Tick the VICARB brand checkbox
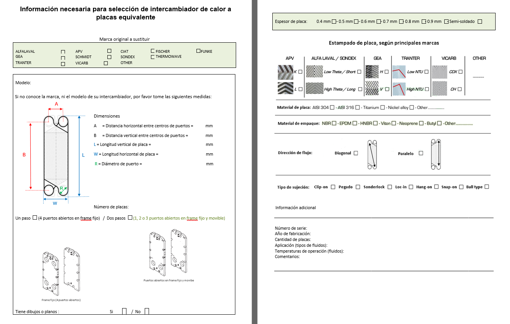This screenshot has height=324, width=510. [106, 63]
